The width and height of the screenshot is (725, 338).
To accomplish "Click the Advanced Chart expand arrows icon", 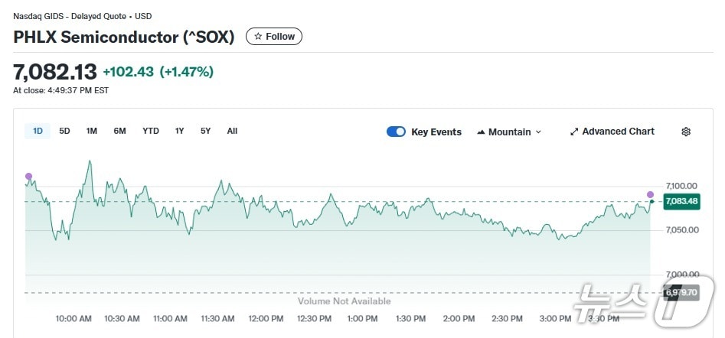I will pyautogui.click(x=574, y=132).
